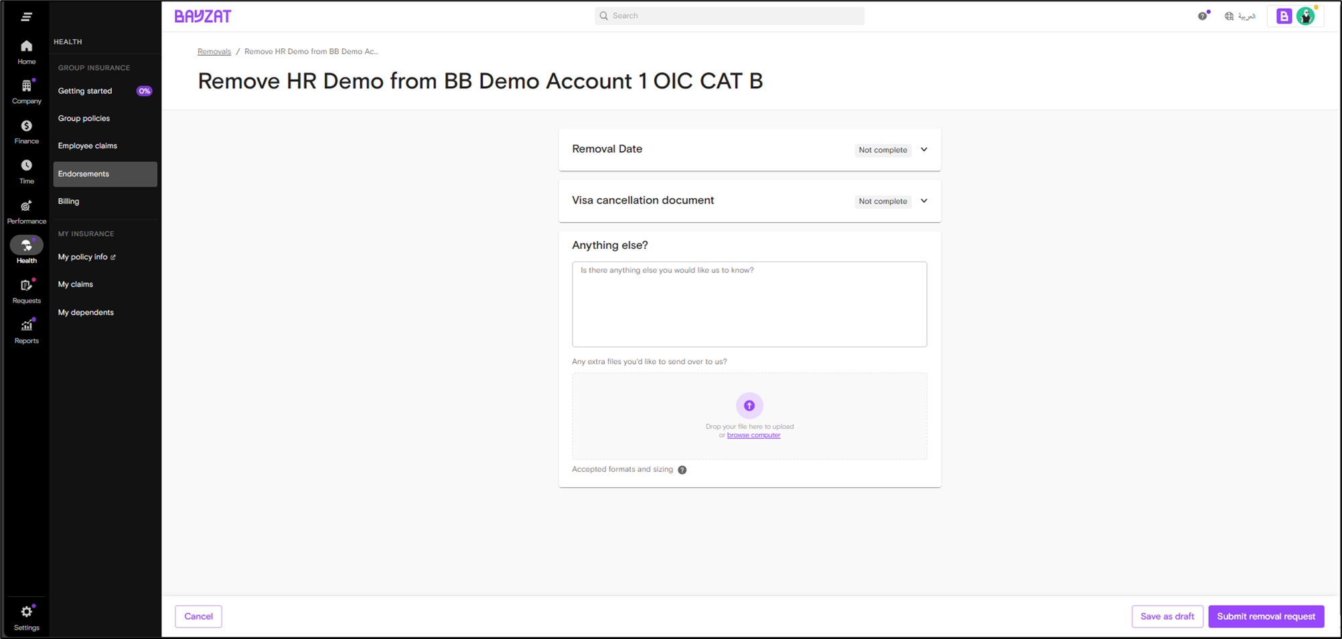Open the Requests icon in sidebar
Screen dimensions: 1342x639
pyautogui.click(x=26, y=286)
